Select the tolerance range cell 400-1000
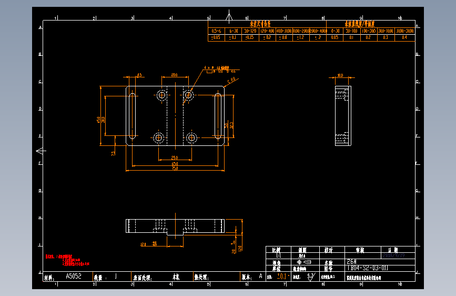 [x=284, y=31]
